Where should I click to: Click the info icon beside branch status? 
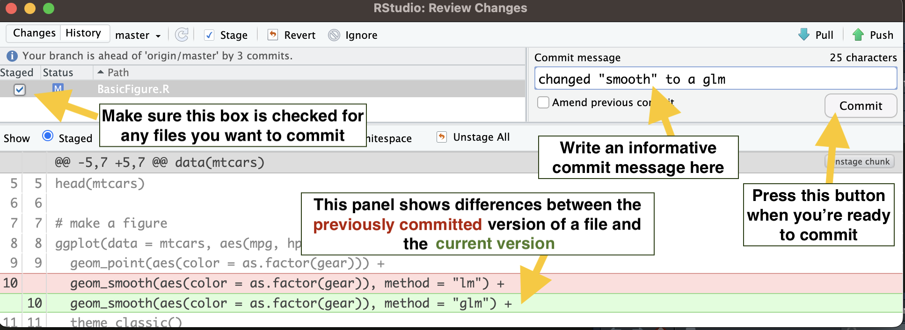pyautogui.click(x=12, y=56)
